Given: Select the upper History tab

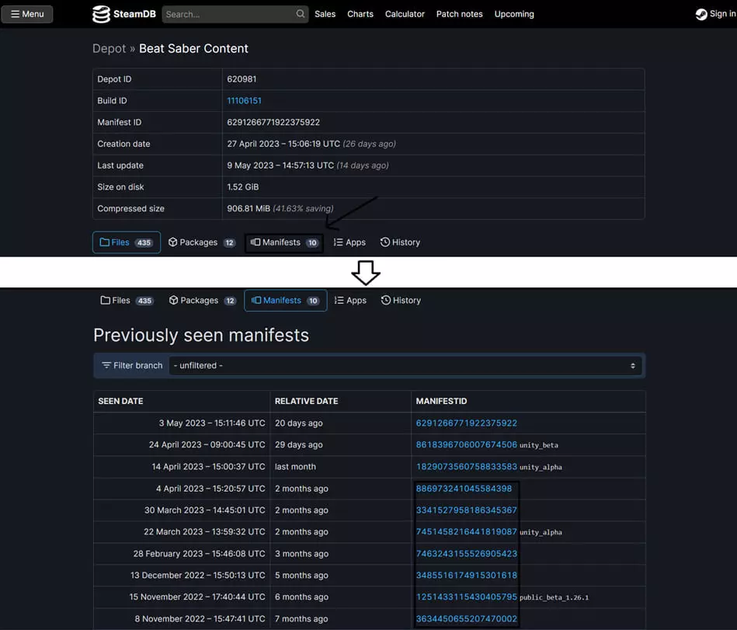Looking at the screenshot, I should coord(400,242).
